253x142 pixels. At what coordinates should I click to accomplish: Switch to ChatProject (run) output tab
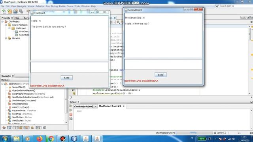[83, 106]
